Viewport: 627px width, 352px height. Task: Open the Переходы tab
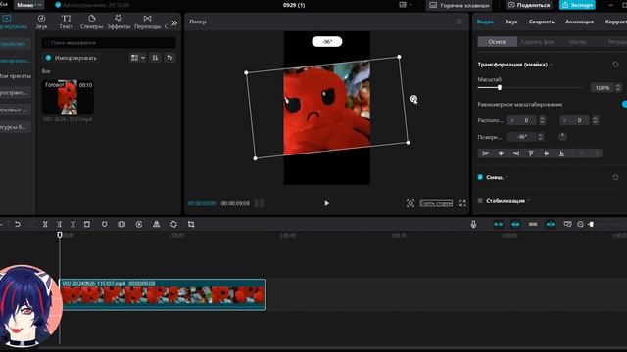click(x=147, y=22)
